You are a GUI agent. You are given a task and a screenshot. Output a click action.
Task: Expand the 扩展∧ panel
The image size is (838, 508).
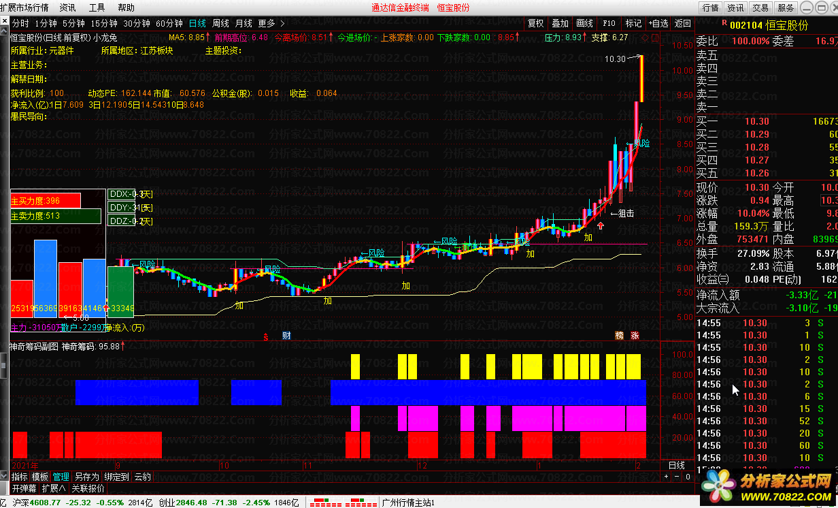pyautogui.click(x=54, y=488)
